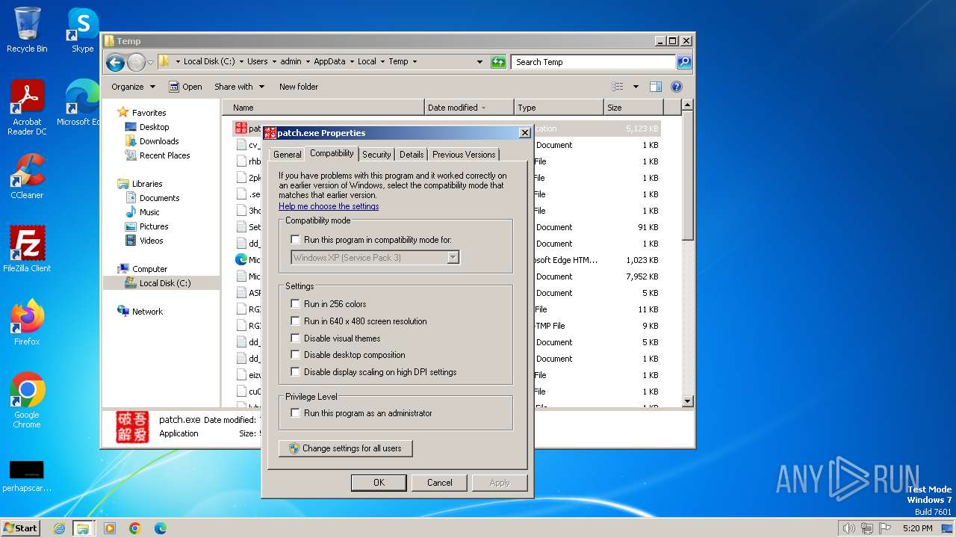Open Microsoft Edge desktop shortcut
Viewport: 956px width, 538px height.
tap(81, 103)
